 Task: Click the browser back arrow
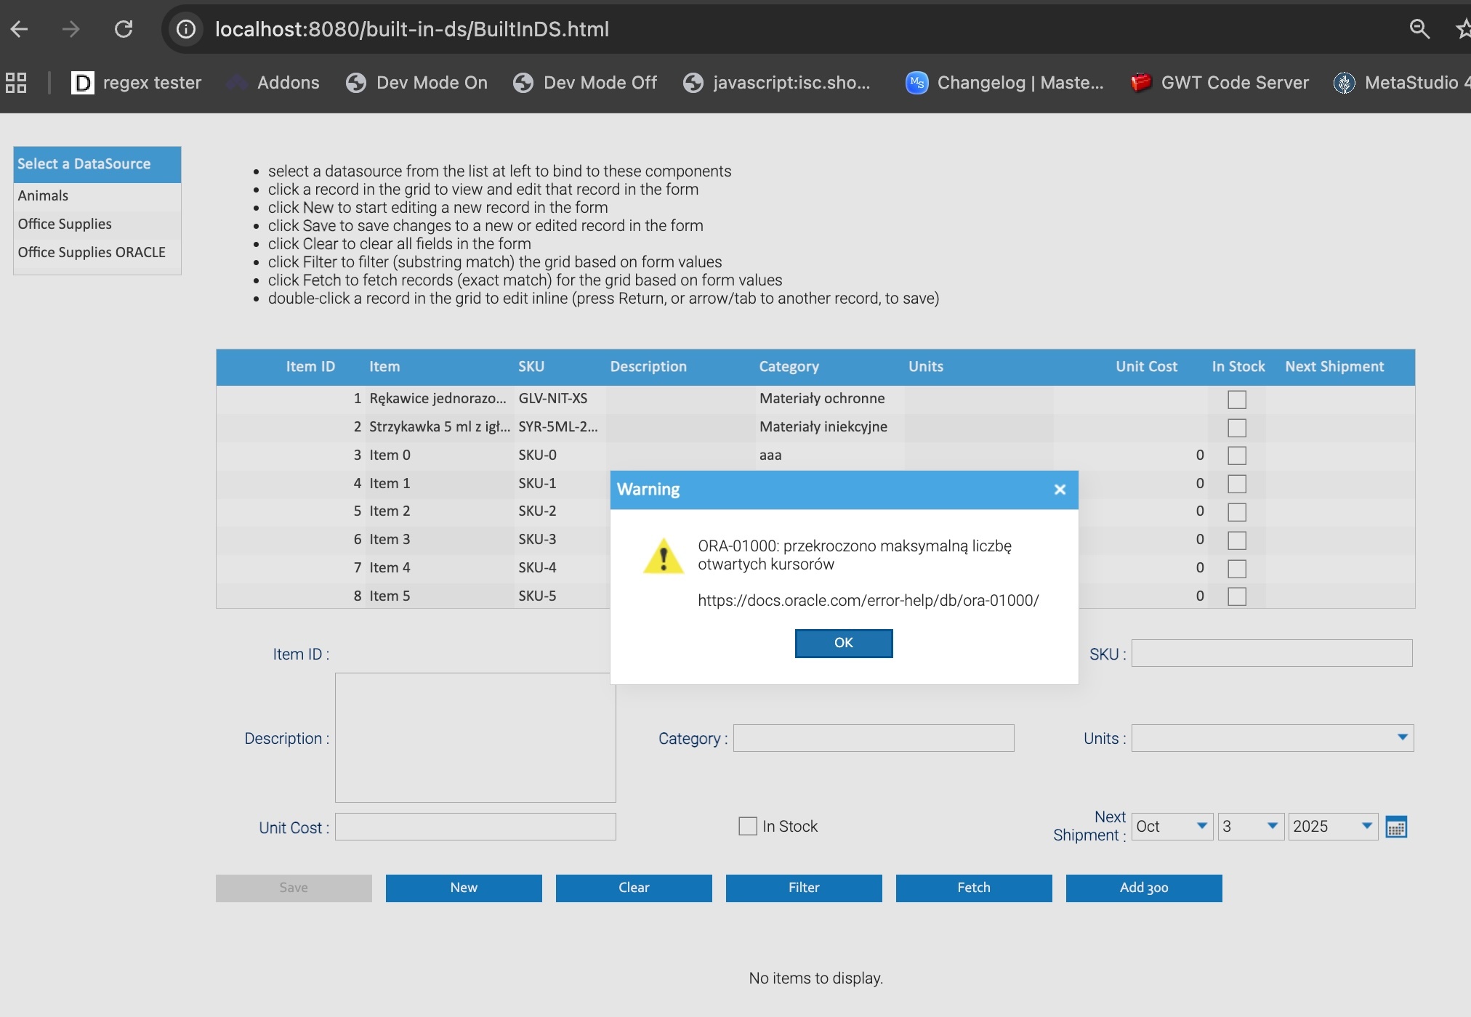click(x=20, y=29)
